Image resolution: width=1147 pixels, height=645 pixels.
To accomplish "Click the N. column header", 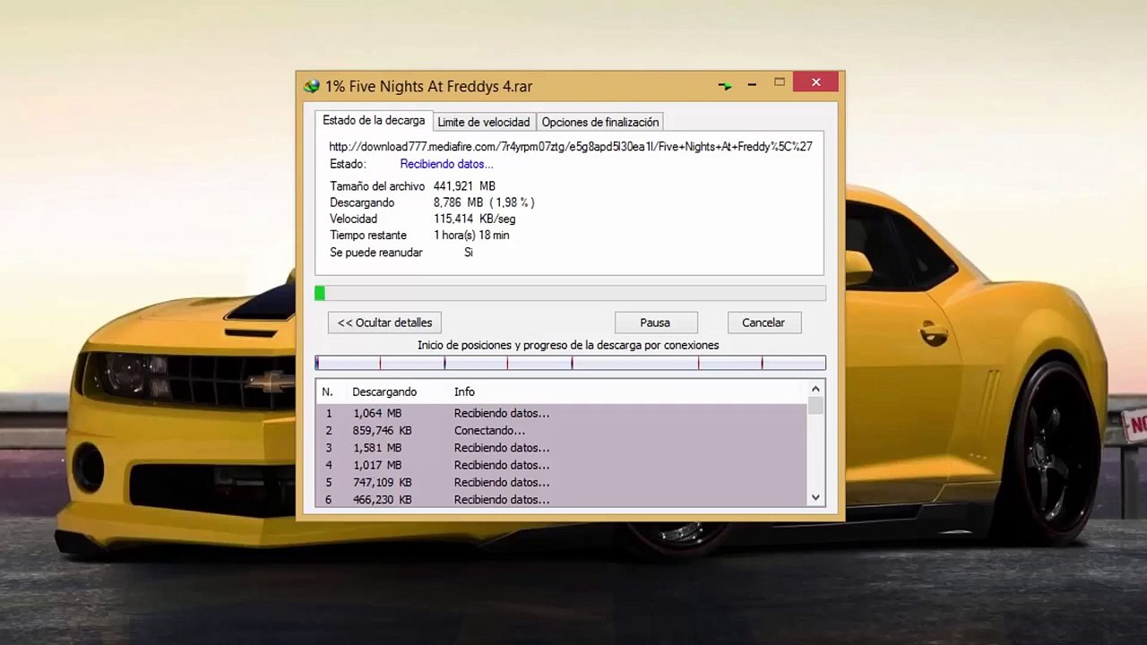I will pyautogui.click(x=327, y=391).
